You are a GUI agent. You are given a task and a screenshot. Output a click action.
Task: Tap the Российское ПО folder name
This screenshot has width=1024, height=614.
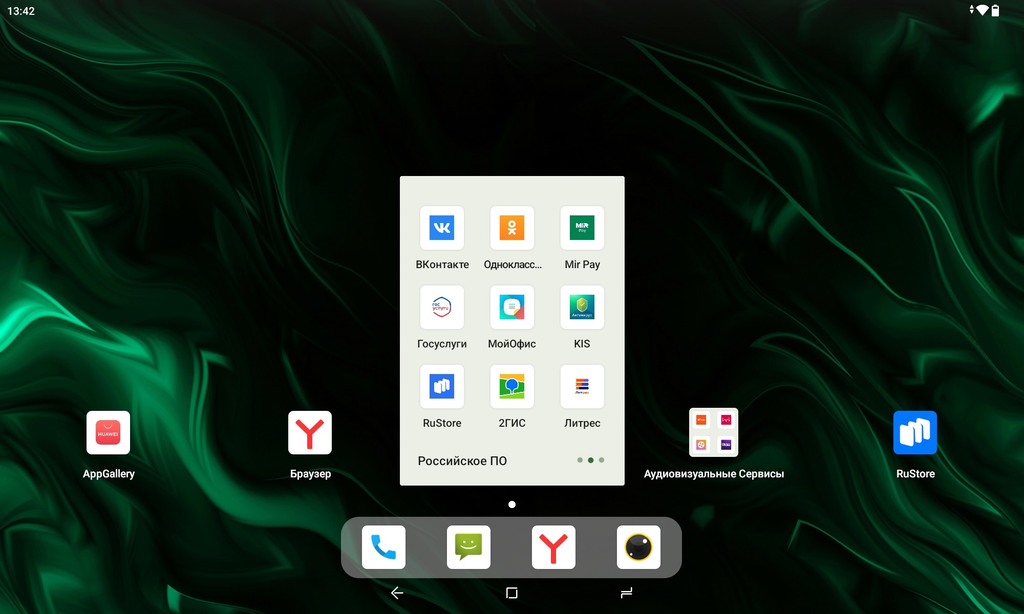pyautogui.click(x=462, y=461)
